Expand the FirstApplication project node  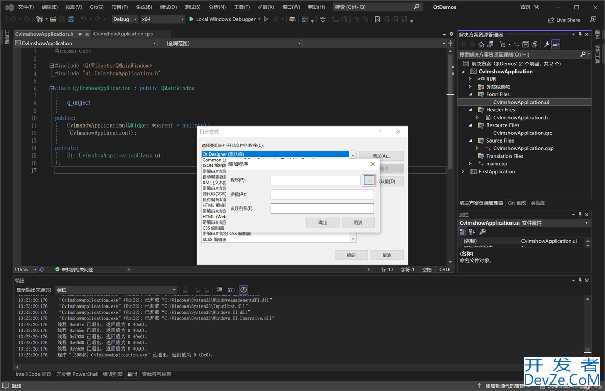point(463,172)
